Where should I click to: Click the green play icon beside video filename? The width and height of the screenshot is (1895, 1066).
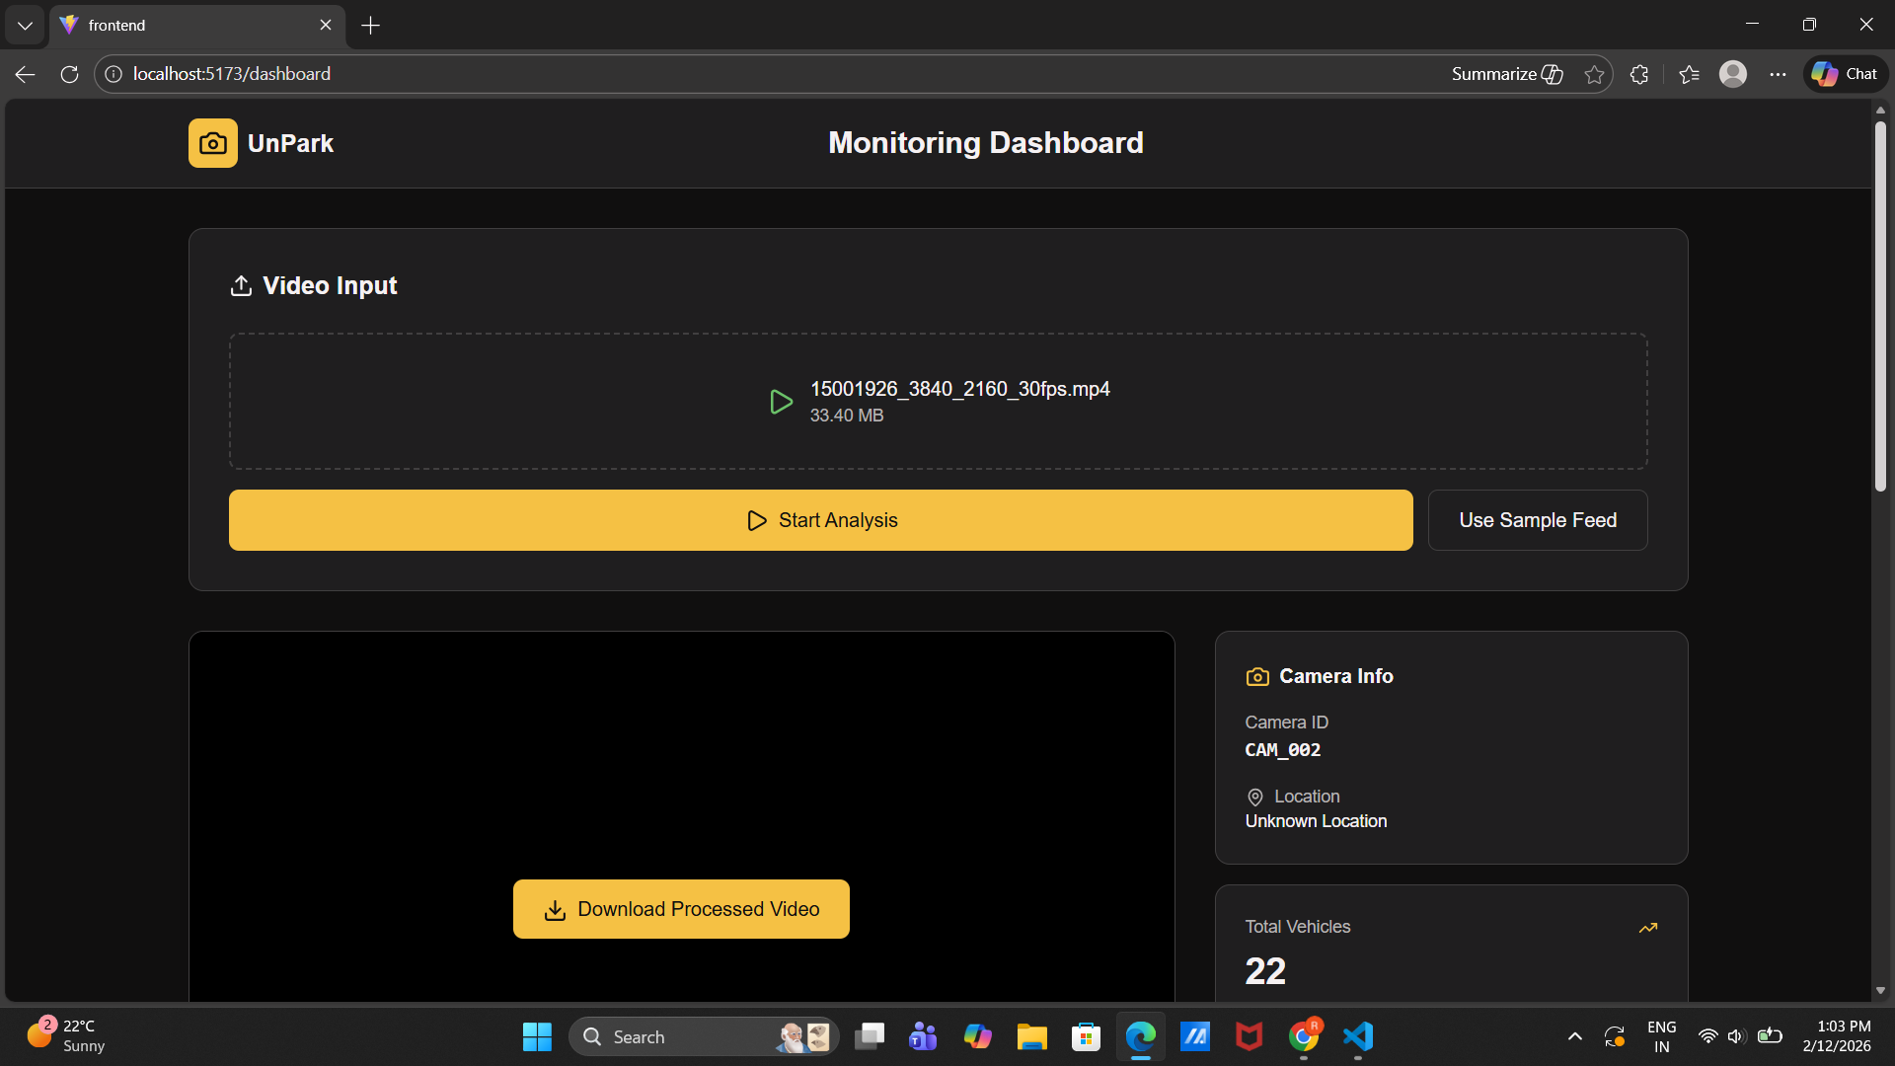click(x=781, y=402)
